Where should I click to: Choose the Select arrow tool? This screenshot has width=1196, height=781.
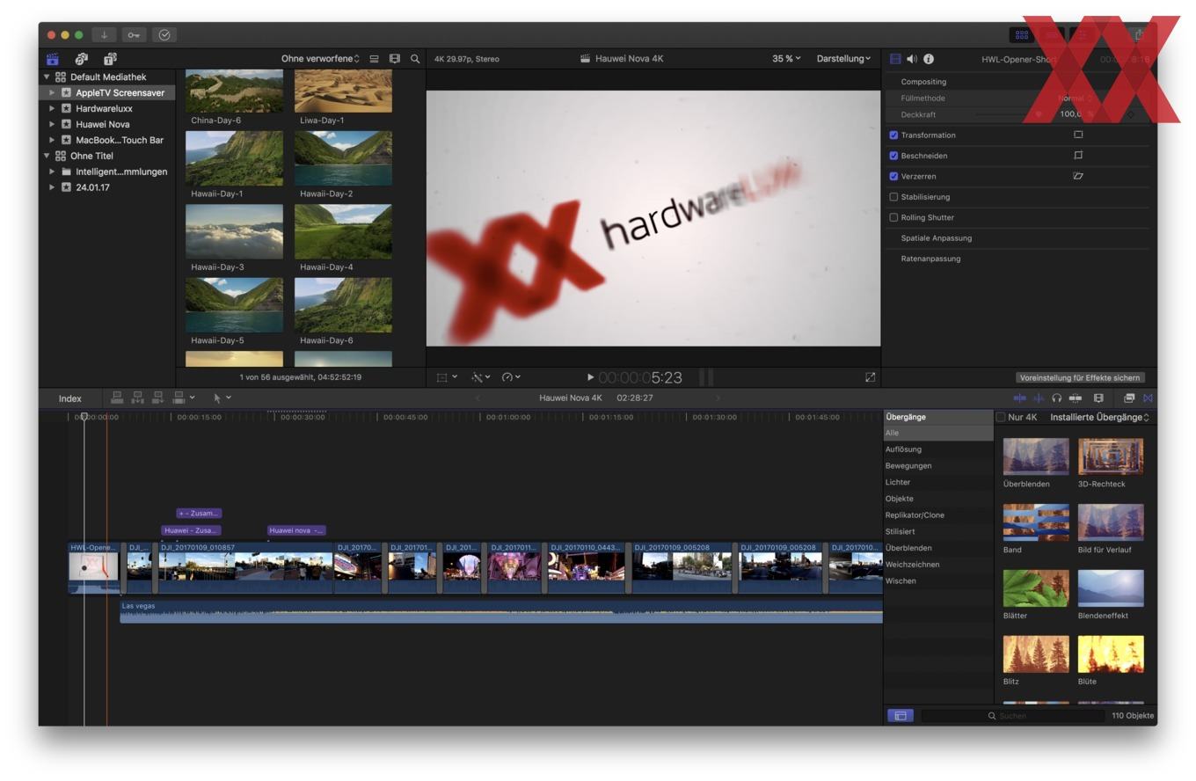(x=218, y=398)
